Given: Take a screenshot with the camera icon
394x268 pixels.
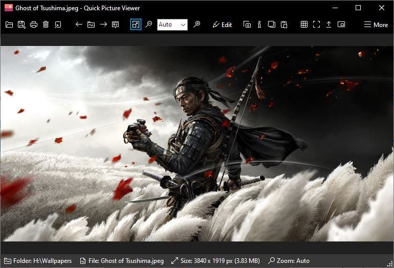Looking at the screenshot, I should click(247, 25).
